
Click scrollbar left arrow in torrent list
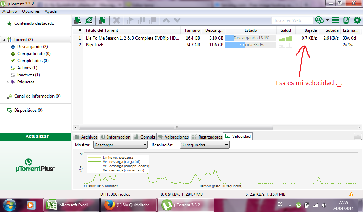point(76,127)
